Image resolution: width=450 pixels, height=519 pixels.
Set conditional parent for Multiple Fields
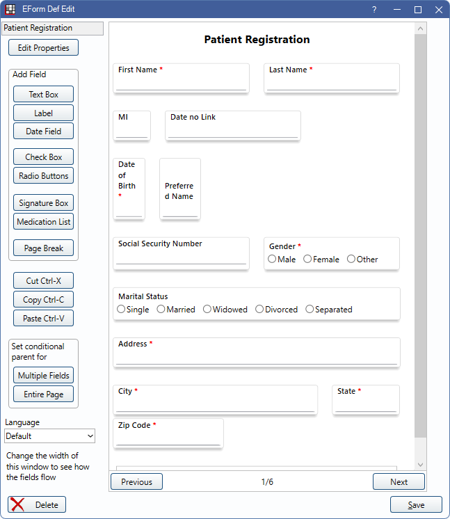tap(43, 376)
